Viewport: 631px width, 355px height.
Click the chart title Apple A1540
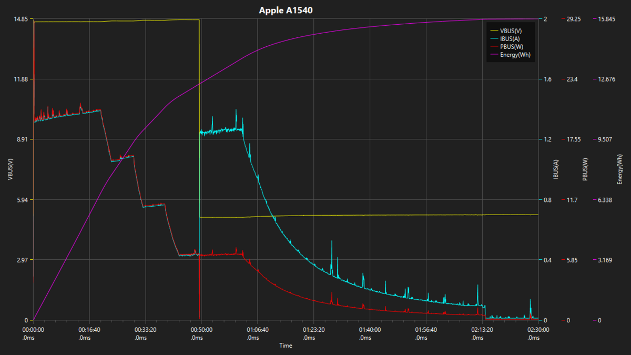tap(287, 10)
